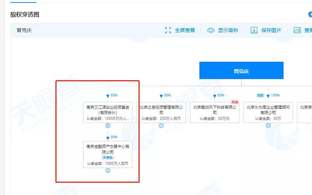Open 北京之岳投资管理有限公司 card
This screenshot has width=312, height=195.
click(x=161, y=112)
